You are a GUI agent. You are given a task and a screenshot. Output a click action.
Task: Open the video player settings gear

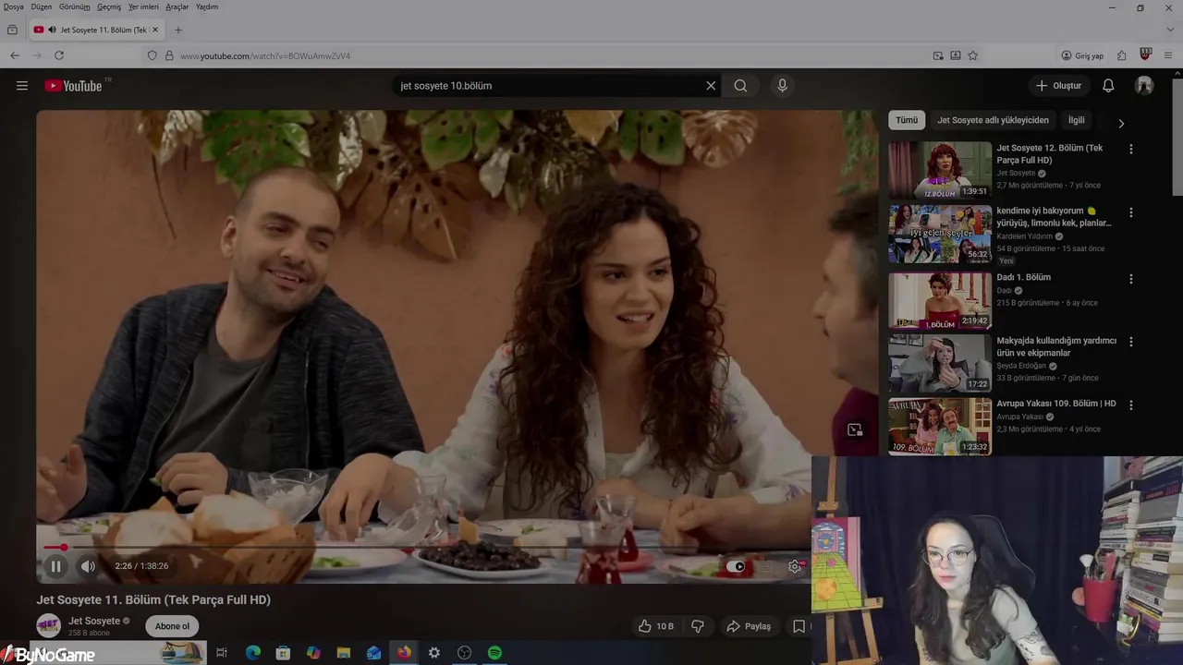pos(795,566)
